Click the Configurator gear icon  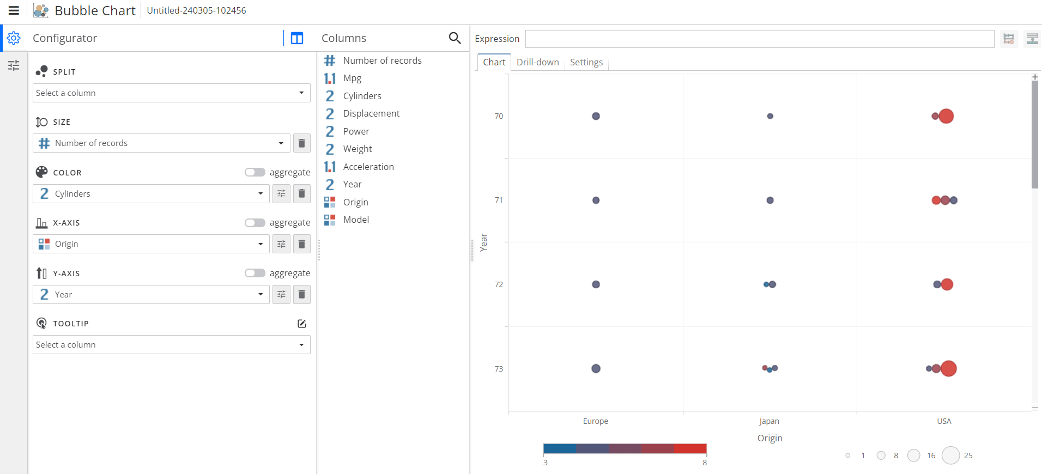click(x=14, y=38)
